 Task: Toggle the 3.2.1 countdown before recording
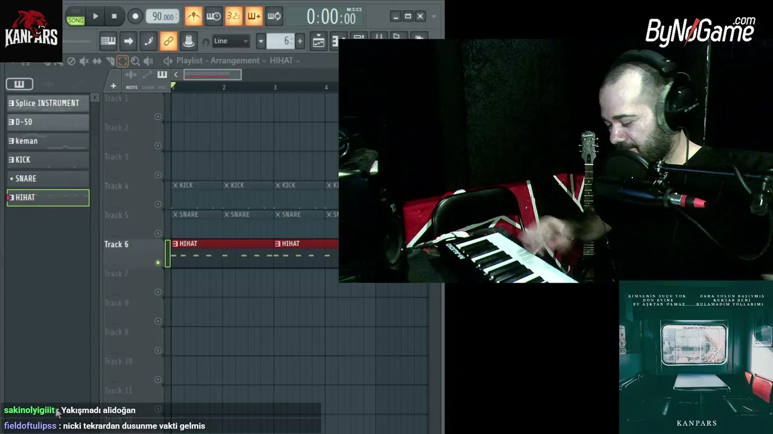[x=234, y=16]
